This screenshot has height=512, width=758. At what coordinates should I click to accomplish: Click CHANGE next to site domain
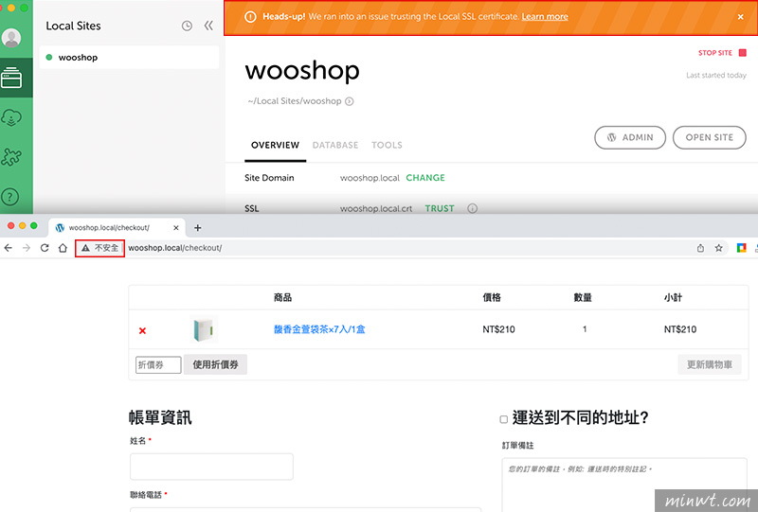click(x=425, y=178)
